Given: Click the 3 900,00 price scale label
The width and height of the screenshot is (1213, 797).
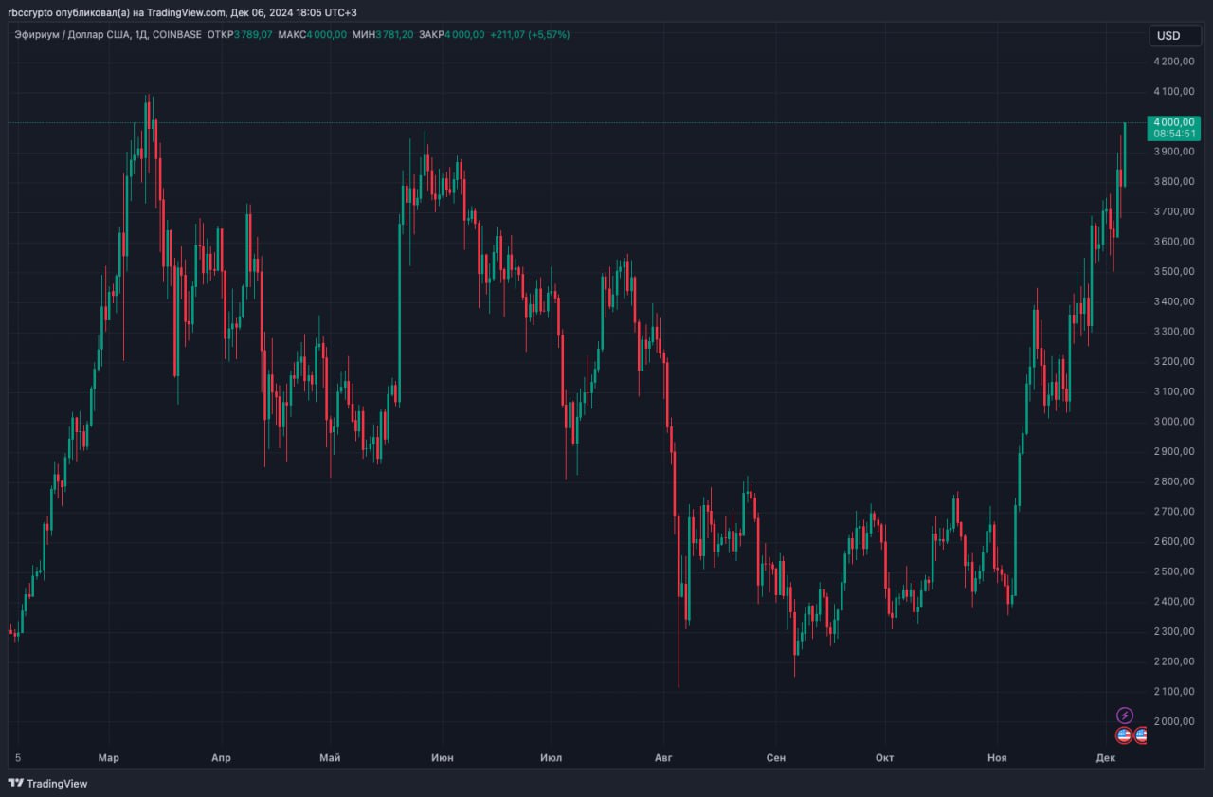Looking at the screenshot, I should (1173, 152).
